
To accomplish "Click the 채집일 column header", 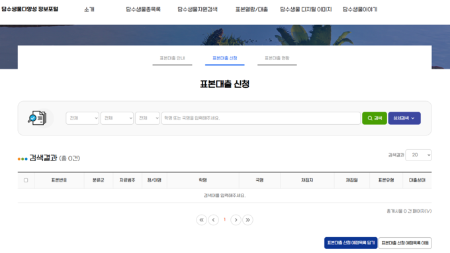I will click(352, 180).
